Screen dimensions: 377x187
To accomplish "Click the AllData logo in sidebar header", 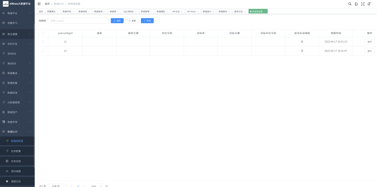I will coord(6,3).
